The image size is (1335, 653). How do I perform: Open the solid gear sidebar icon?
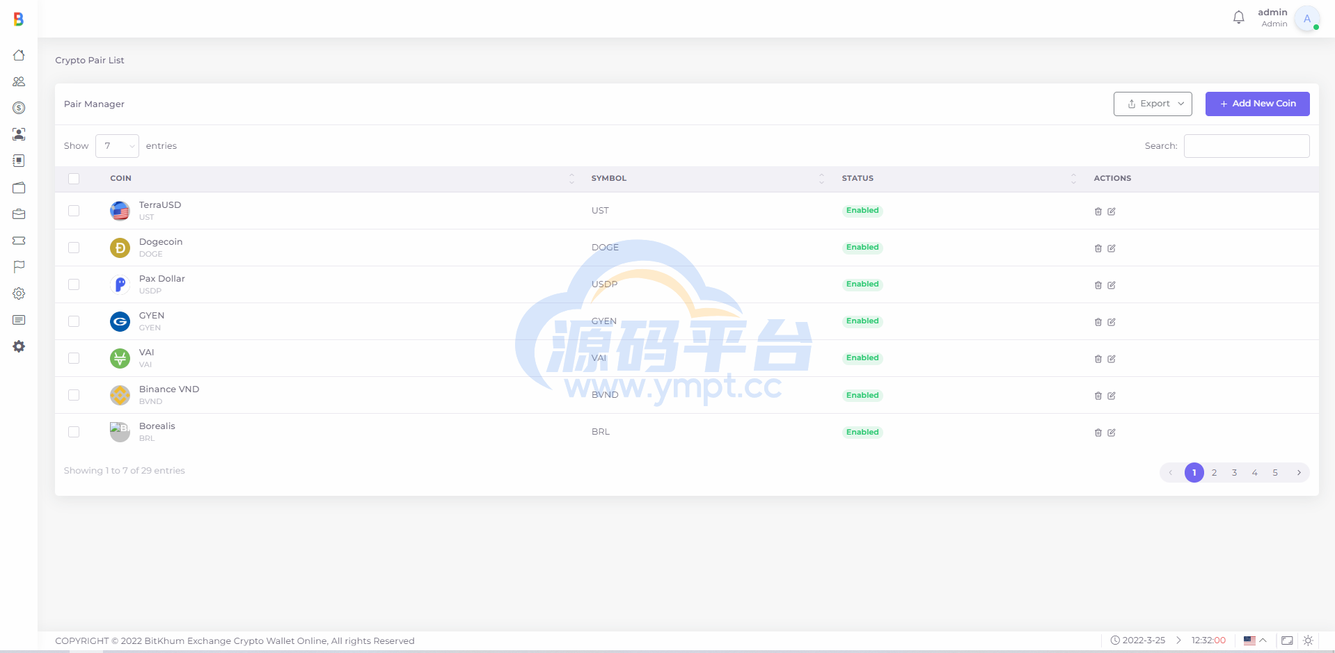coord(19,346)
